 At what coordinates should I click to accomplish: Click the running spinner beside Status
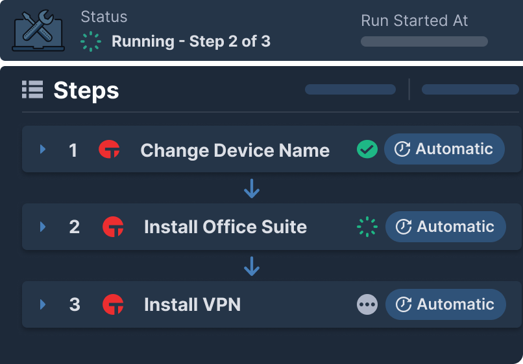point(91,41)
